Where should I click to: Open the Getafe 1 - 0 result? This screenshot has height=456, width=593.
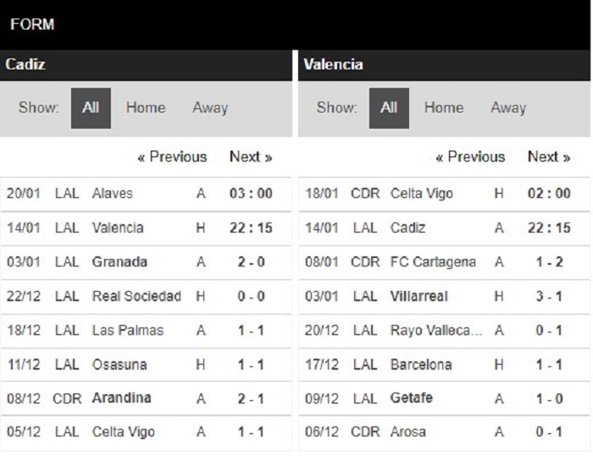pos(444,398)
